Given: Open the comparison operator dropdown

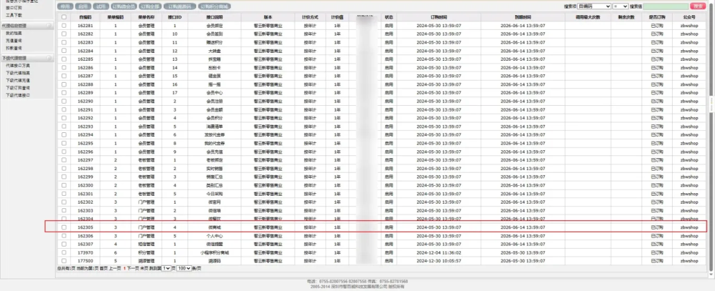Looking at the screenshot, I should 621,6.
